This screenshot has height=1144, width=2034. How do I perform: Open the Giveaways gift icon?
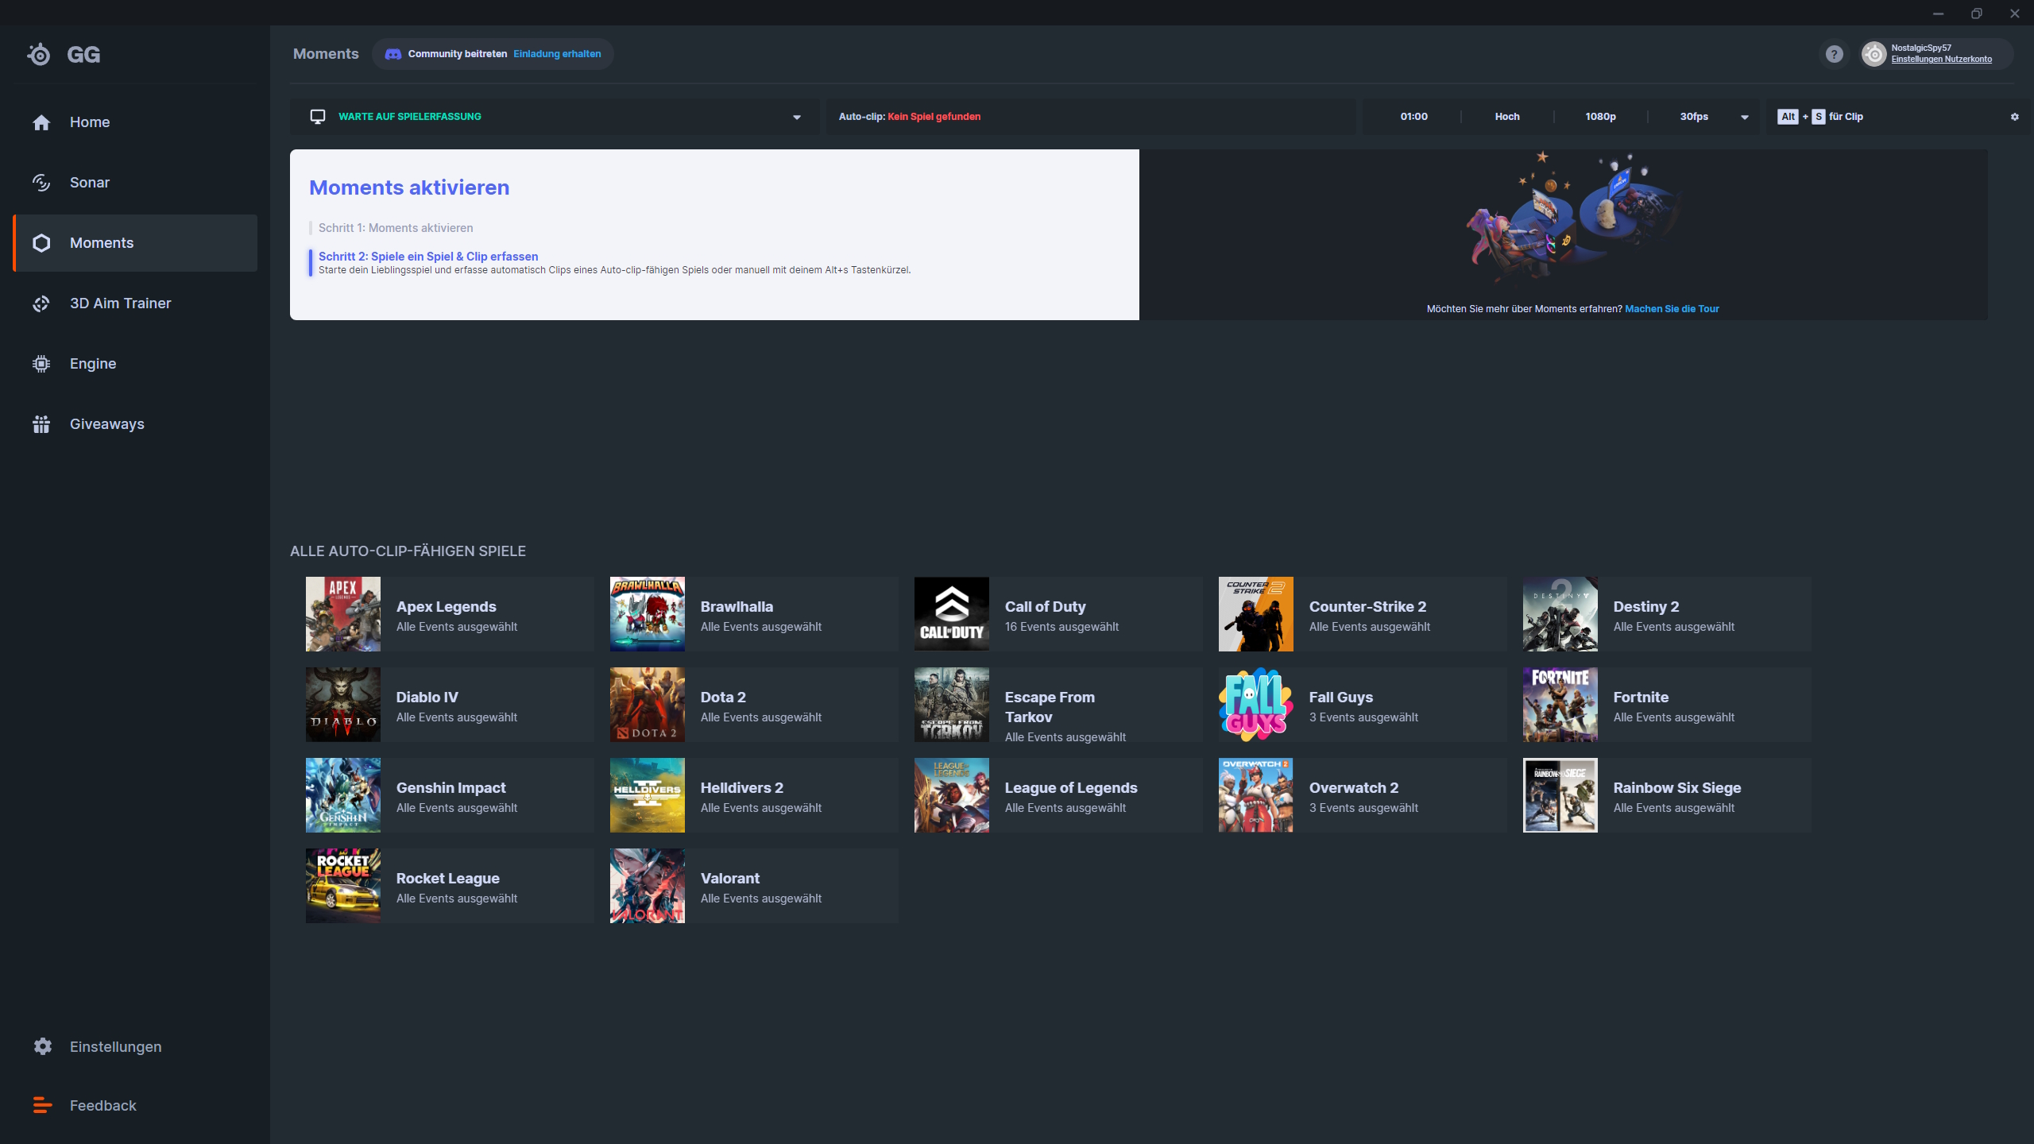click(x=41, y=424)
